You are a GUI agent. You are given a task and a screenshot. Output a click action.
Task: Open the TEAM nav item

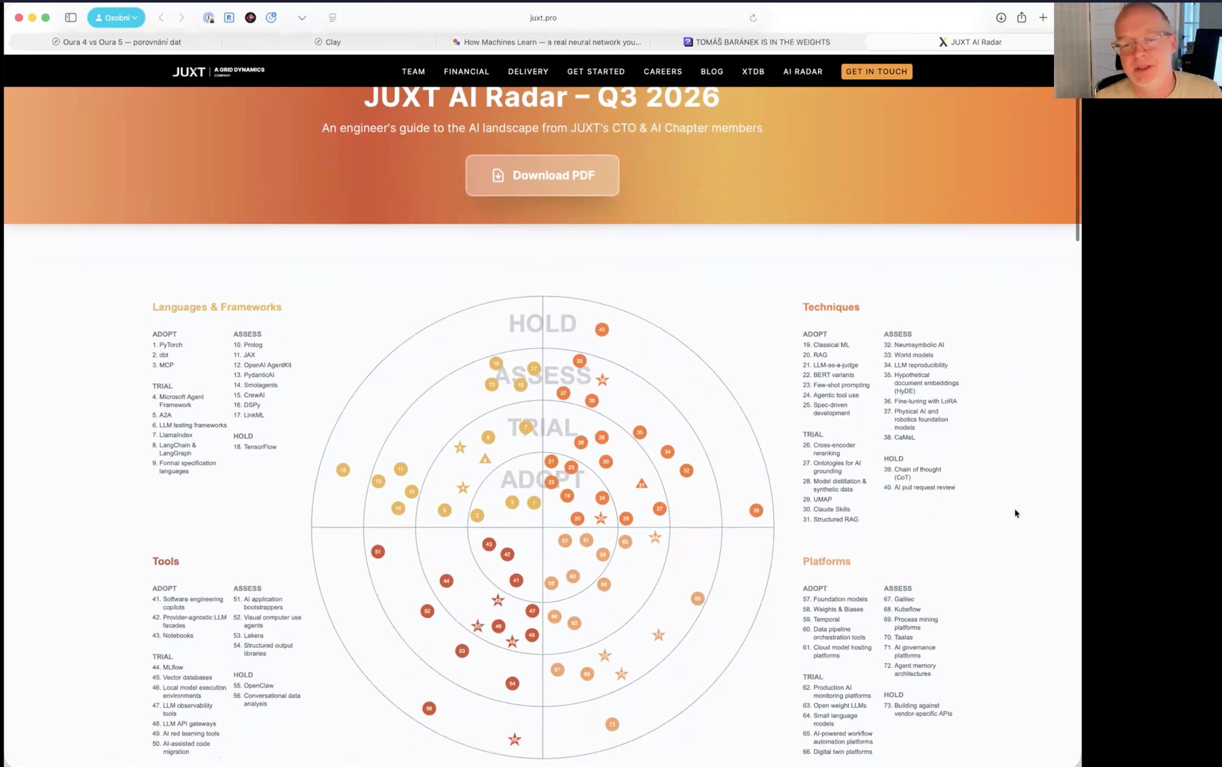click(x=414, y=71)
